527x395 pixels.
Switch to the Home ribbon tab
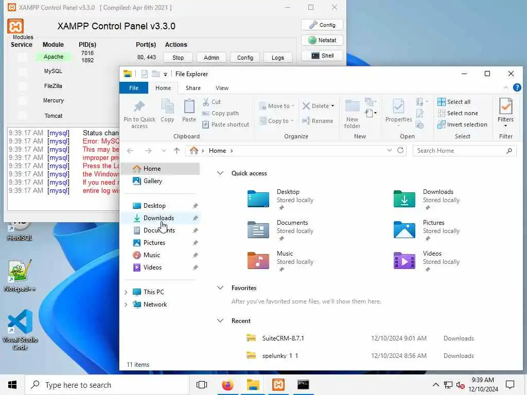163,88
